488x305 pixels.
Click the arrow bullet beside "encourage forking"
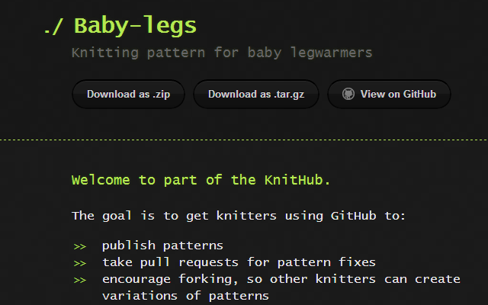79,280
